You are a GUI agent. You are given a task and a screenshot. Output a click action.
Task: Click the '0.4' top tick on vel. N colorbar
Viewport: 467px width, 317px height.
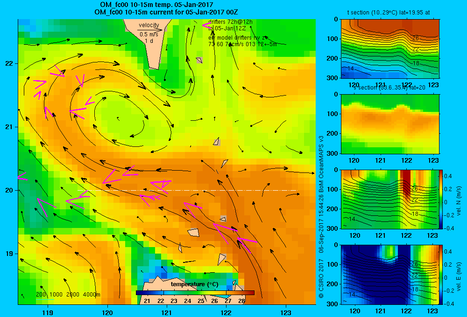coord(448,176)
